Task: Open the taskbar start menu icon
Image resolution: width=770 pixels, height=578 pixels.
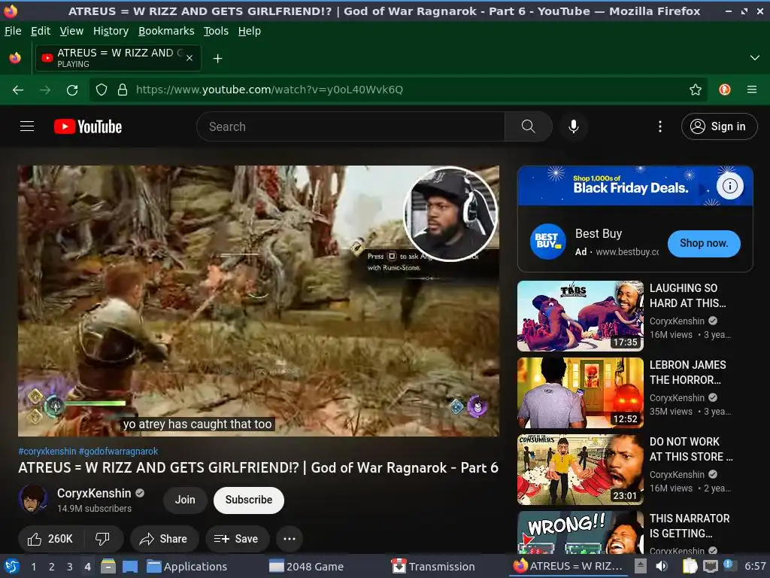Action: [x=12, y=566]
